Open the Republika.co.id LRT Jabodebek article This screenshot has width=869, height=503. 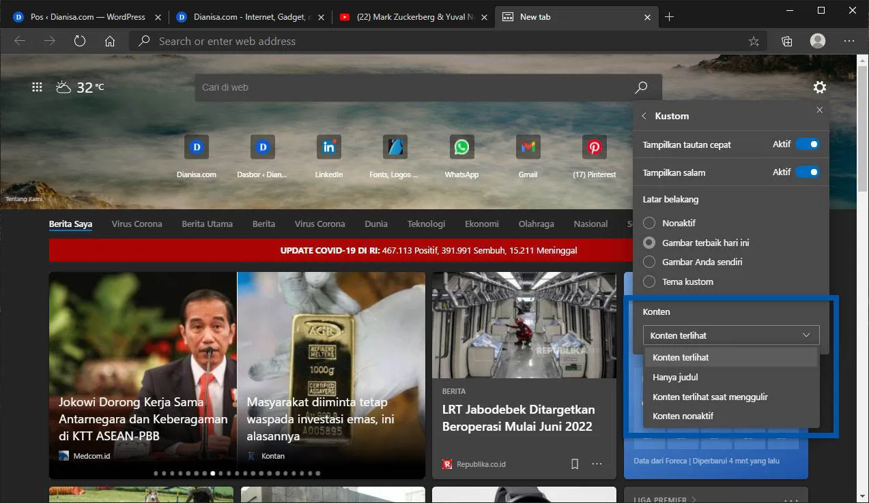[519, 418]
